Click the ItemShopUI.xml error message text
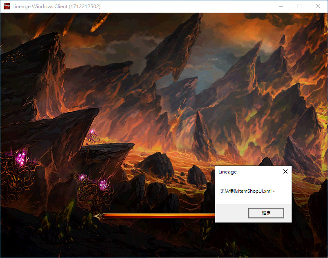 (247, 191)
